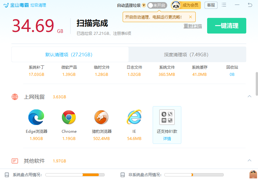Click the 502.4MB 猎豹浏览器 size value

click(101, 139)
